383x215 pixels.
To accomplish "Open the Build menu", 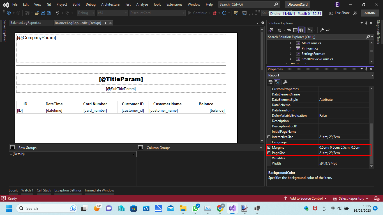I will (76, 4).
